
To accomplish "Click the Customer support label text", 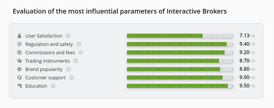I will click(x=45, y=78).
